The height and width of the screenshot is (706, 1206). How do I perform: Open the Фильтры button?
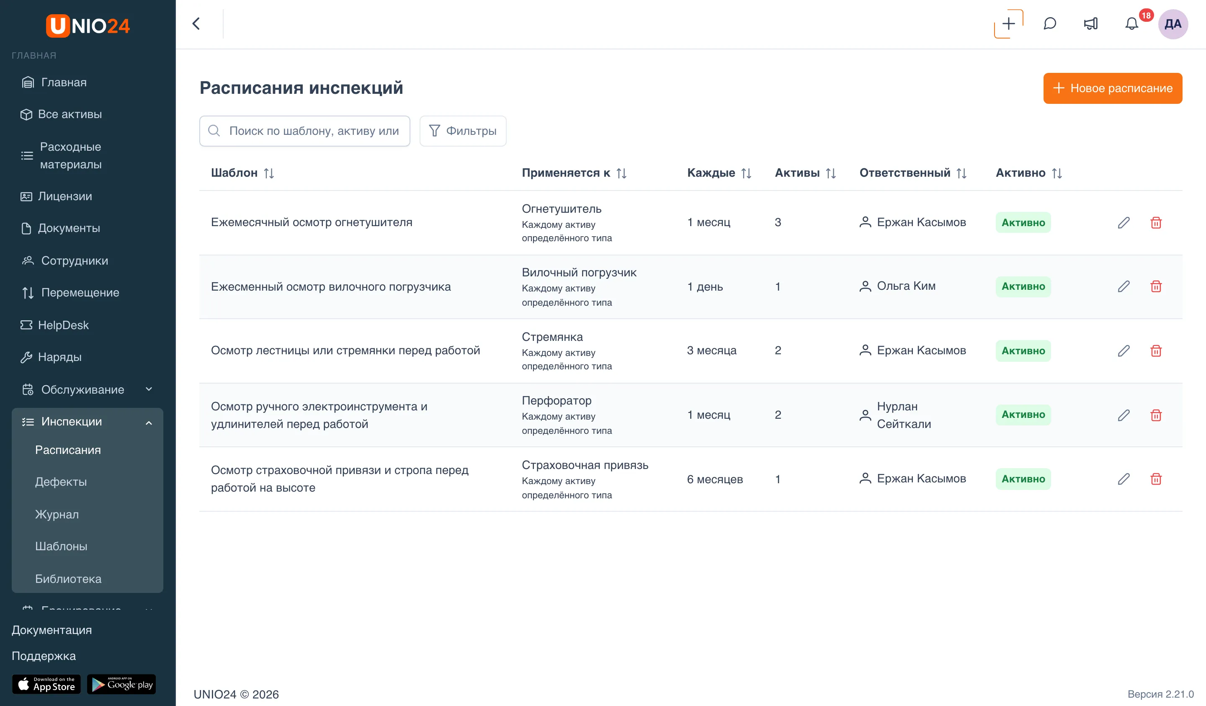click(x=463, y=131)
